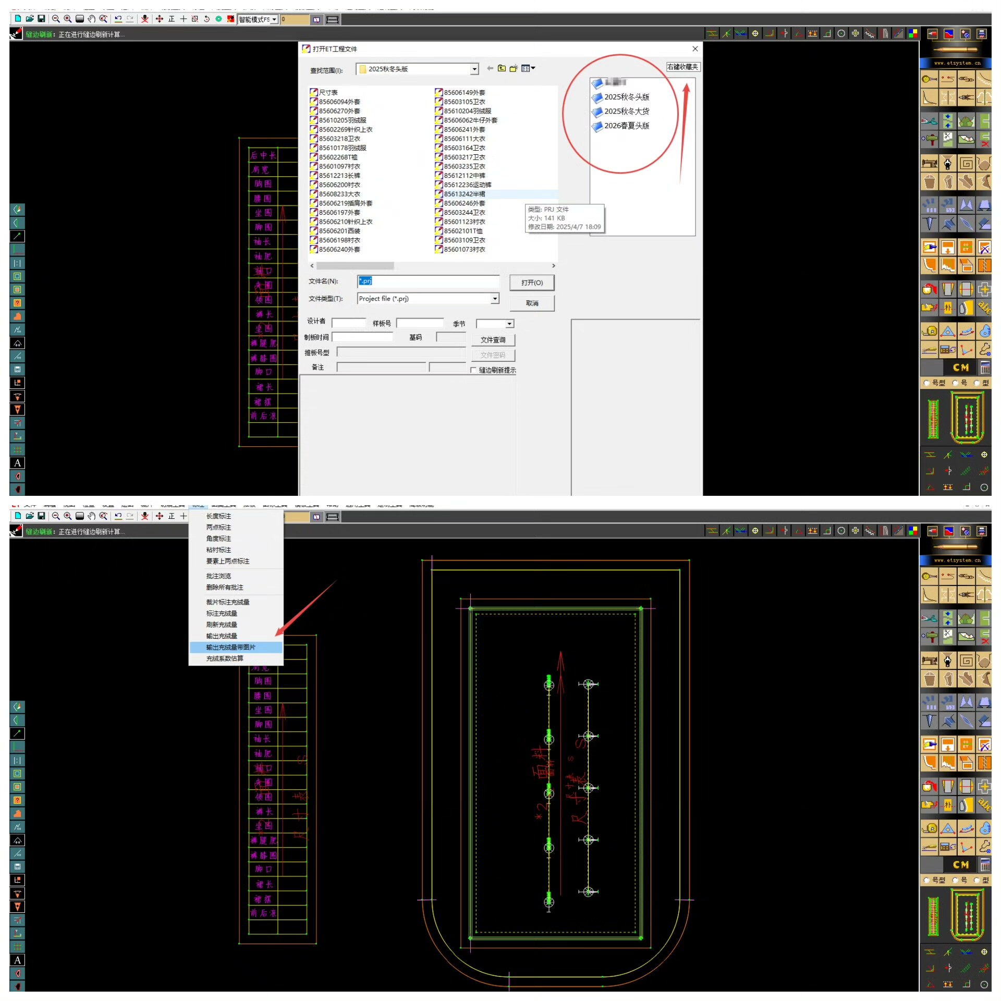Click the red square icon before 智能模式 dropdown

click(230, 19)
